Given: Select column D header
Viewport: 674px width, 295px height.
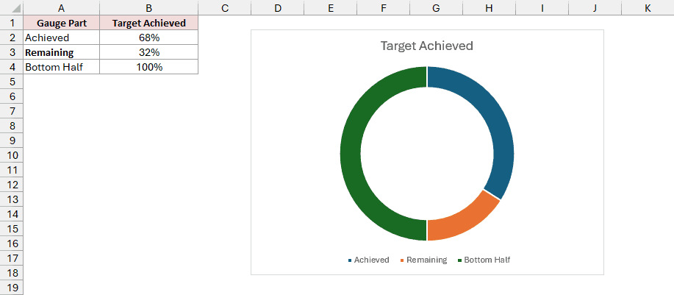Looking at the screenshot, I should [x=278, y=8].
